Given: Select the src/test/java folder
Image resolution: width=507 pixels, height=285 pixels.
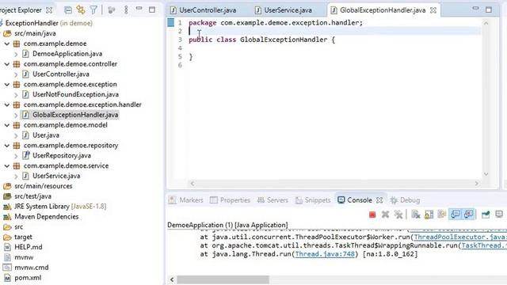Looking at the screenshot, I should (32, 196).
